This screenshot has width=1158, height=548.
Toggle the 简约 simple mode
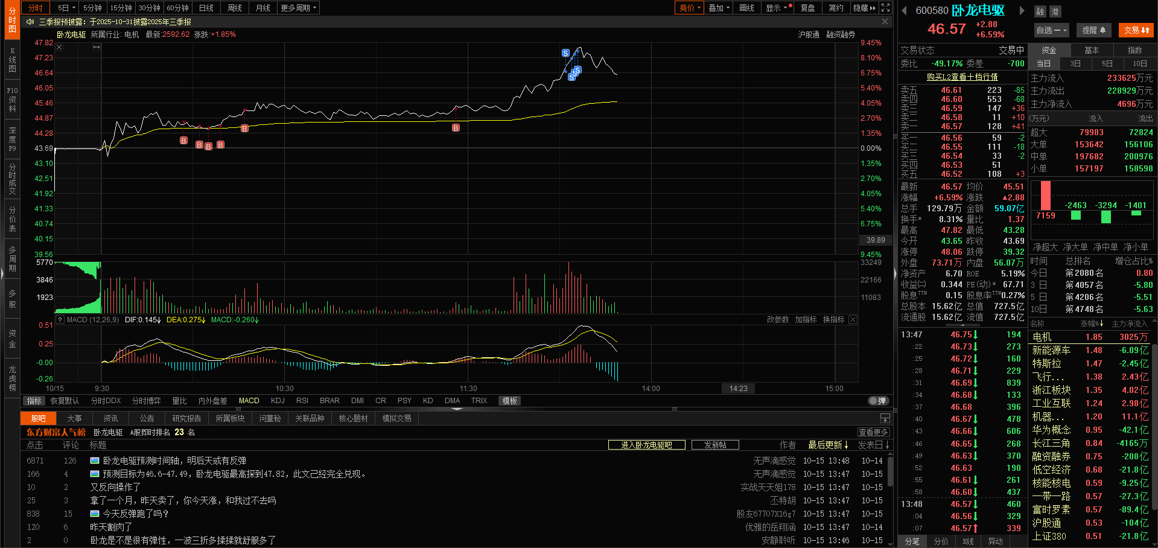(836, 8)
